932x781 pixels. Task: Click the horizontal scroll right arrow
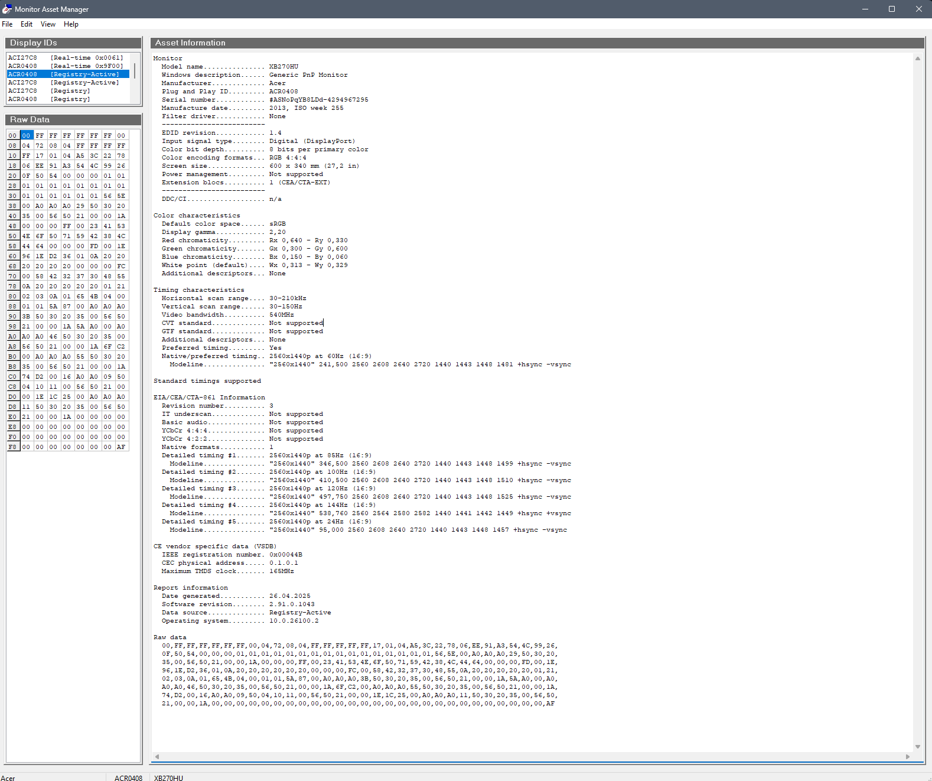click(908, 757)
